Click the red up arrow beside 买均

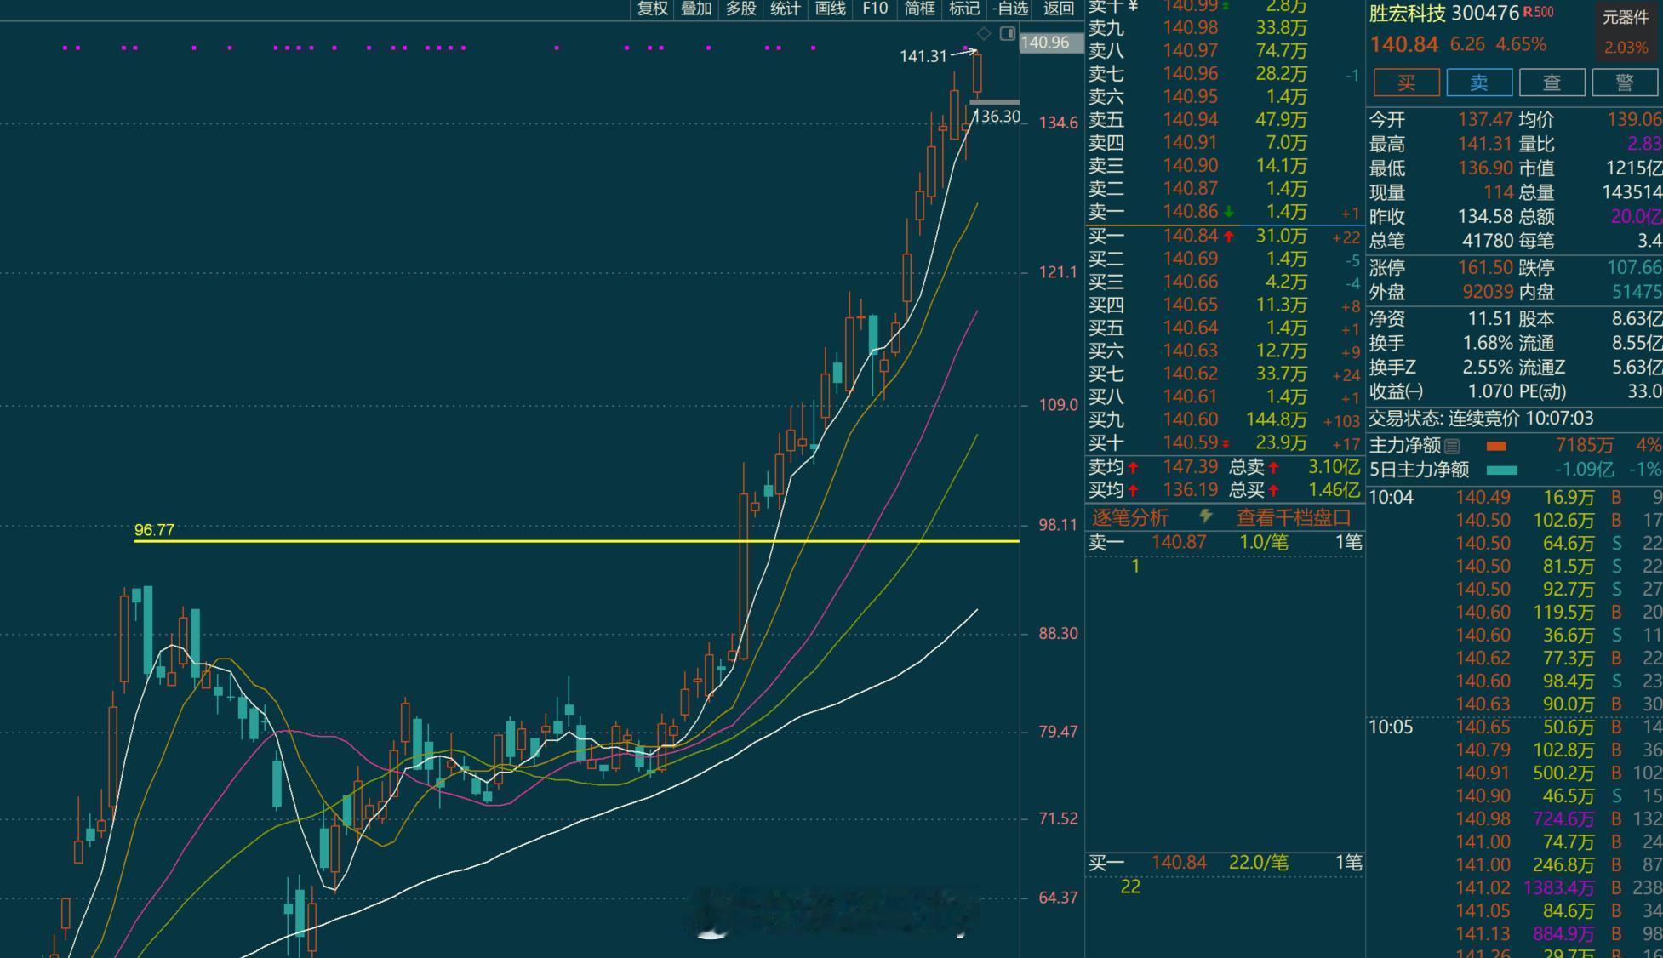[x=1134, y=491]
